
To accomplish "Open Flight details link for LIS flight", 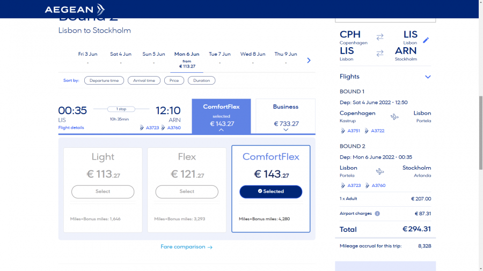I will pos(71,127).
